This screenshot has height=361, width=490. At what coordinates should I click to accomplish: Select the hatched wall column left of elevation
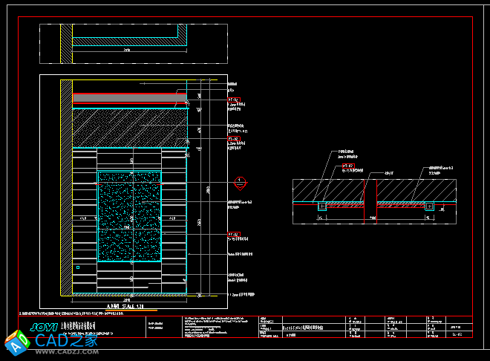click(x=66, y=186)
